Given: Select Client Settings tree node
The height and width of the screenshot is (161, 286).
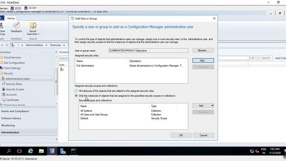Looking at the screenshot, I should pyautogui.click(x=12, y=68).
